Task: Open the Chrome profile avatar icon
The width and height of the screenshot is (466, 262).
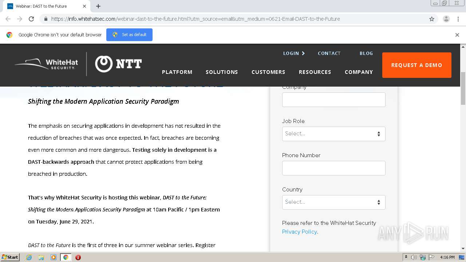Action: pyautogui.click(x=446, y=19)
